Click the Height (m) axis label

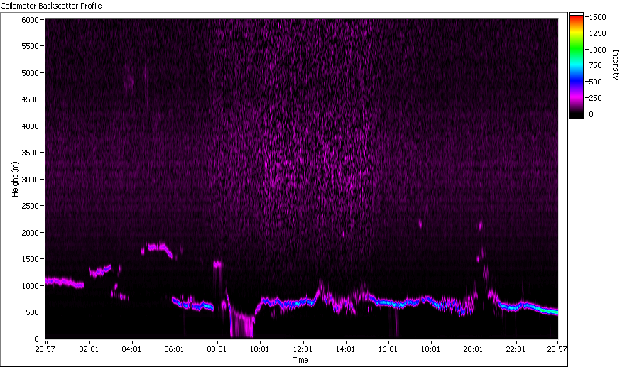15,180
